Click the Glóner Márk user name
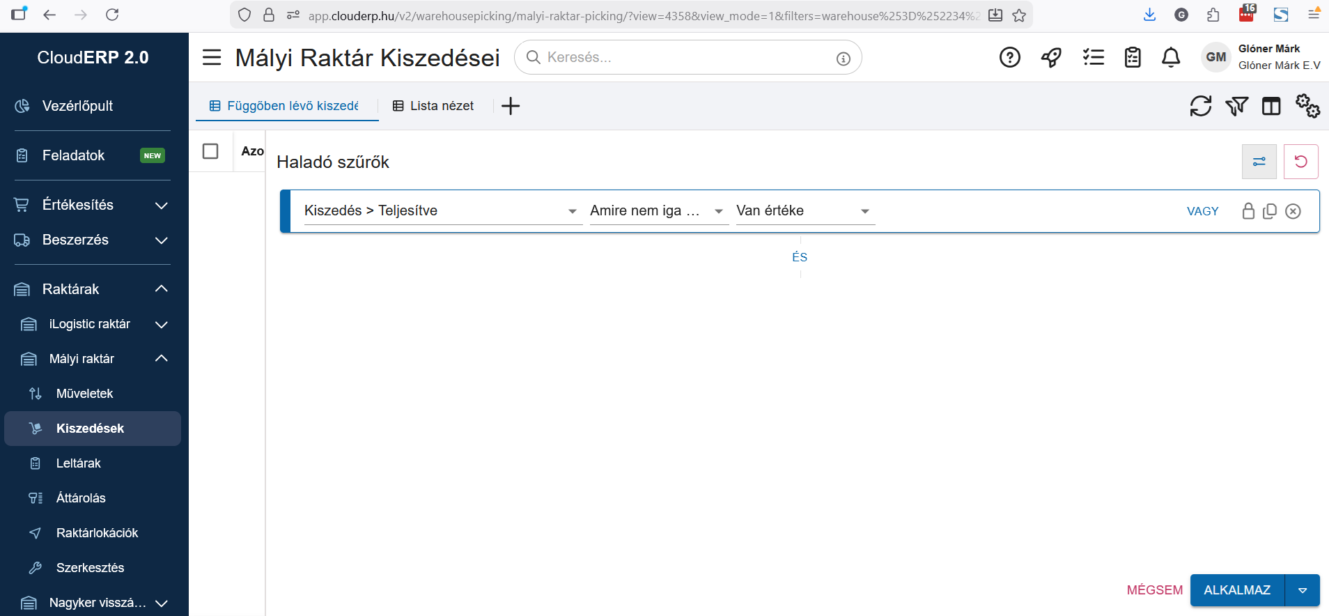The width and height of the screenshot is (1329, 616). coord(1269,49)
